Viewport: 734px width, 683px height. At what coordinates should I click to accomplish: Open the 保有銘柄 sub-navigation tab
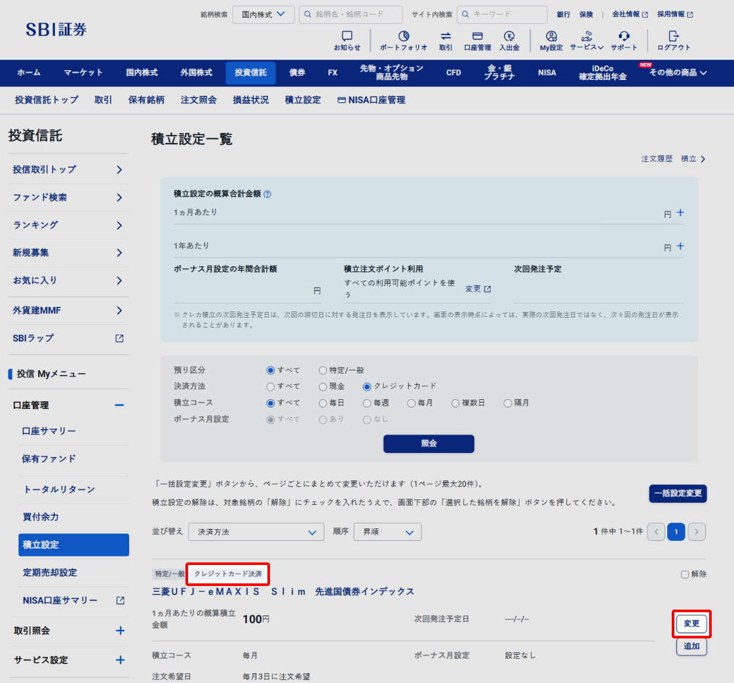pos(147,100)
